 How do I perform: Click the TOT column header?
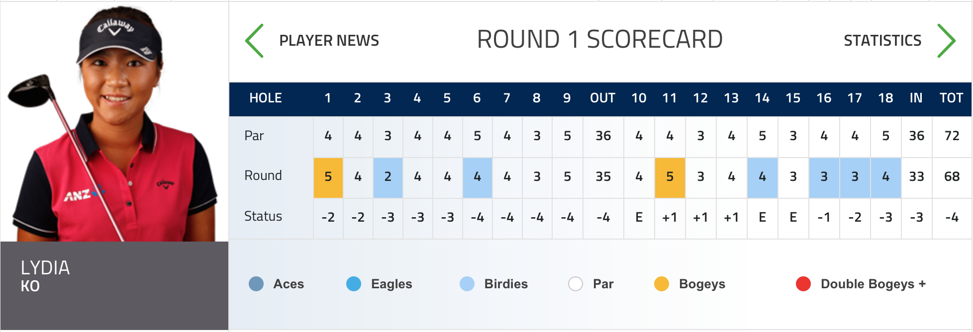click(952, 98)
